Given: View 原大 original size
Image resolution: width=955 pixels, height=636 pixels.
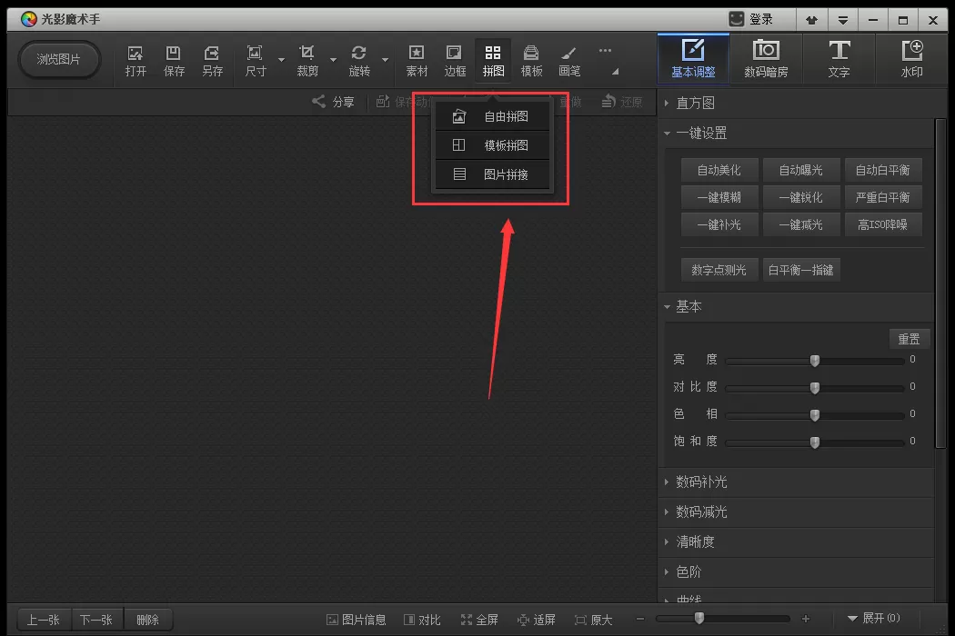Looking at the screenshot, I should click(x=594, y=620).
